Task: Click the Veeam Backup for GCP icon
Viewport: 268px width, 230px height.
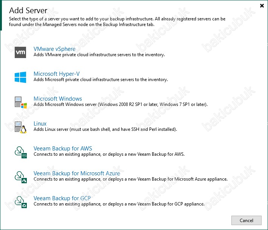Action: (20, 201)
